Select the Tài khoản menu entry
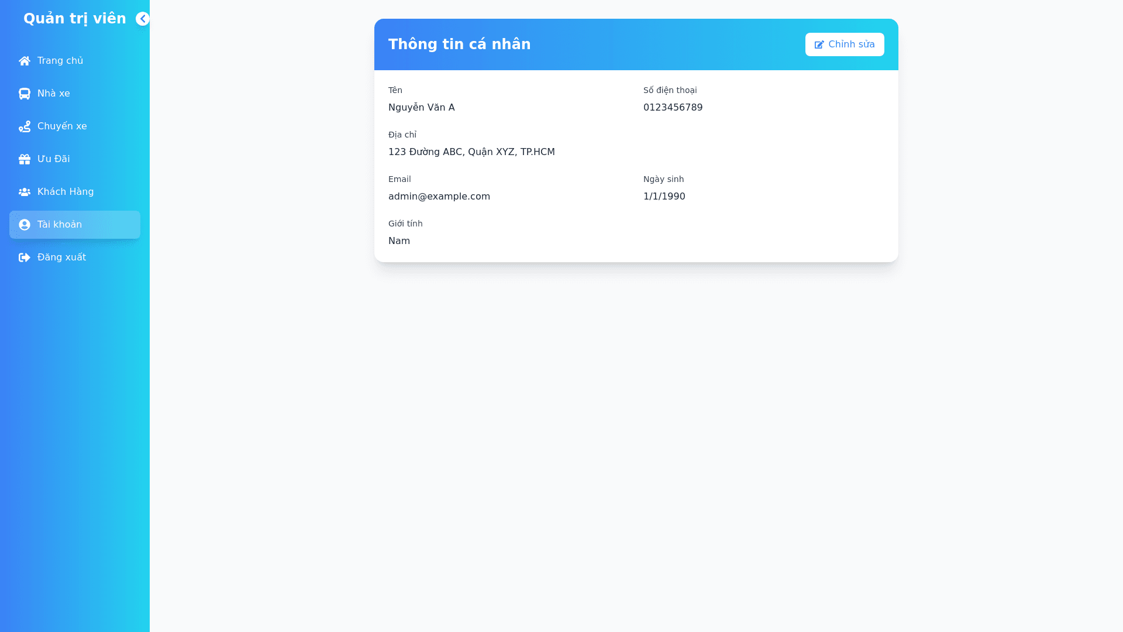Image resolution: width=1123 pixels, height=632 pixels. pos(60,225)
